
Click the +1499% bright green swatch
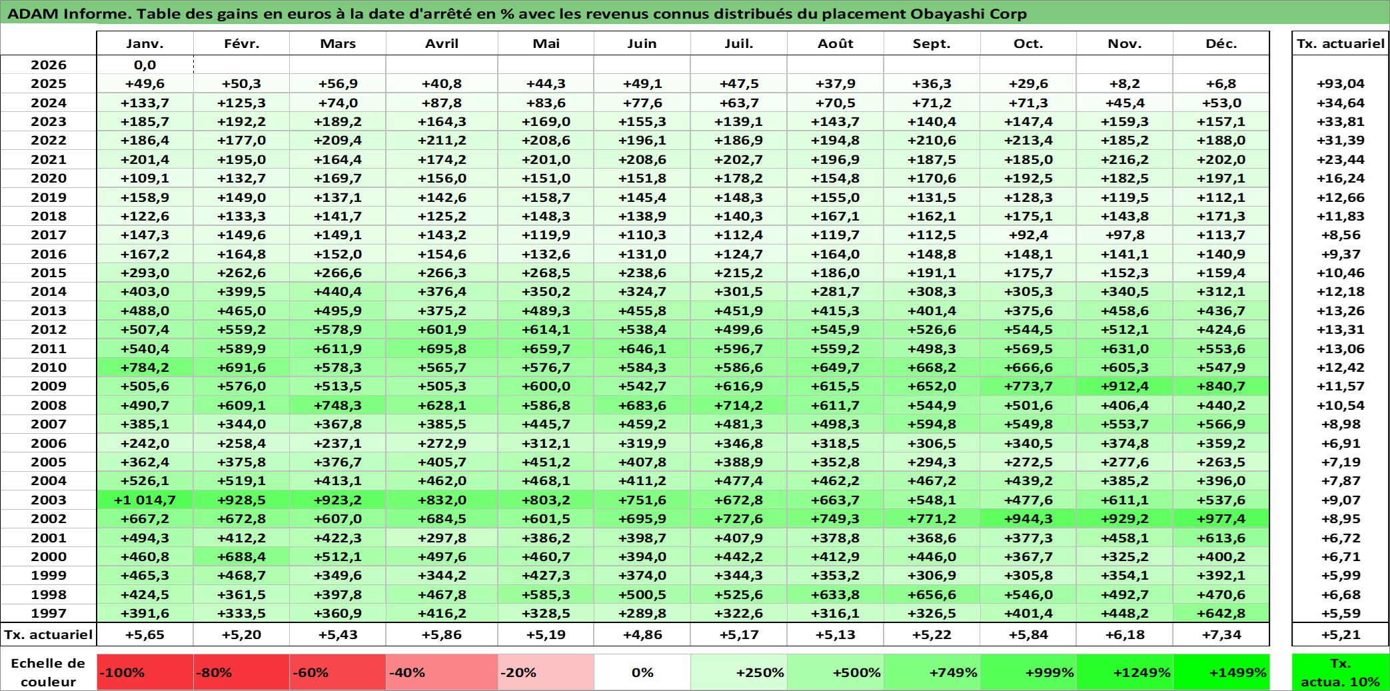click(1221, 672)
